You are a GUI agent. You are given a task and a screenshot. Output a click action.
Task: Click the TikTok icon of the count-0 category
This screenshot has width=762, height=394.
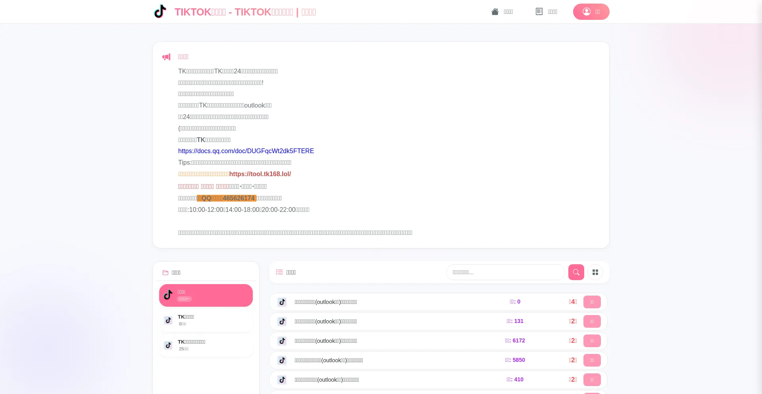168,320
